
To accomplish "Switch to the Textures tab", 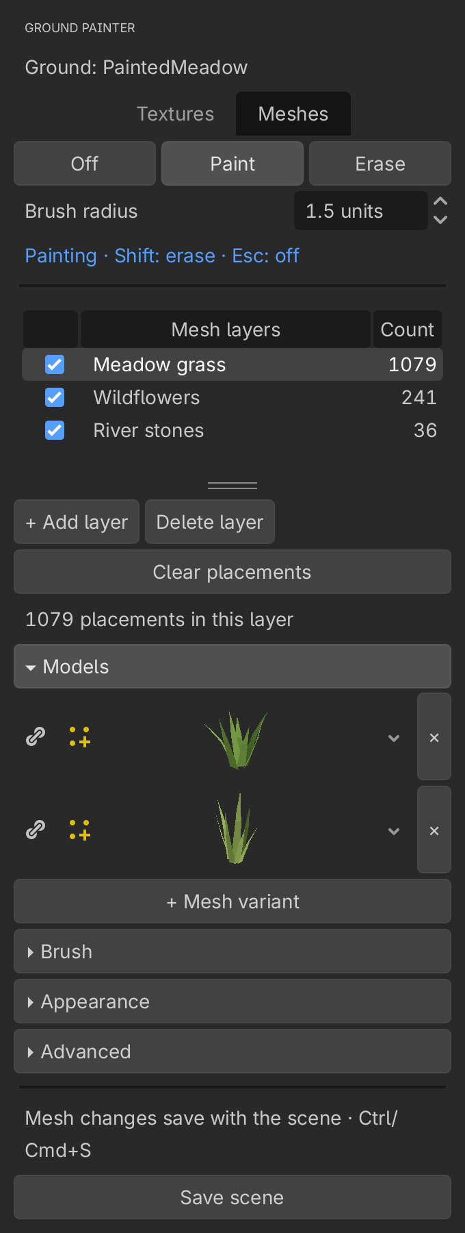I will (x=176, y=114).
